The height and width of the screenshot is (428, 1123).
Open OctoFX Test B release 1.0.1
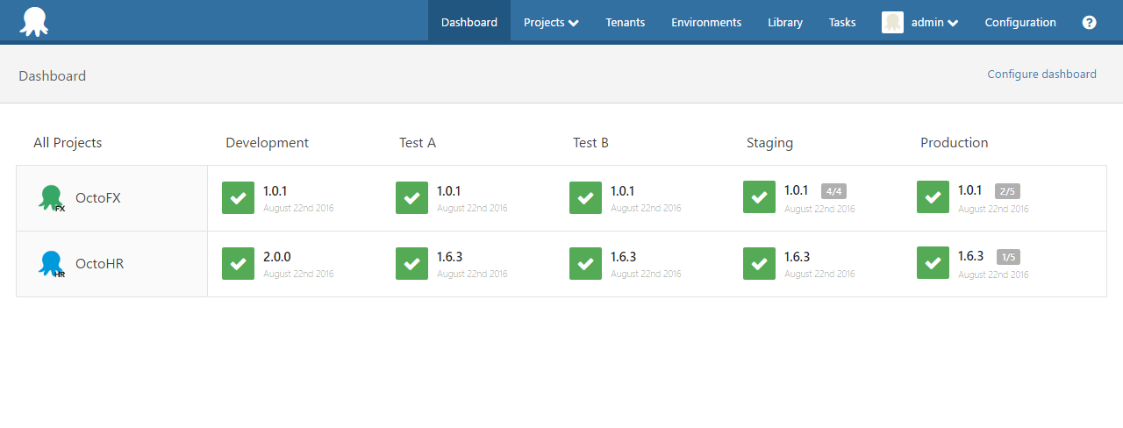tap(622, 191)
